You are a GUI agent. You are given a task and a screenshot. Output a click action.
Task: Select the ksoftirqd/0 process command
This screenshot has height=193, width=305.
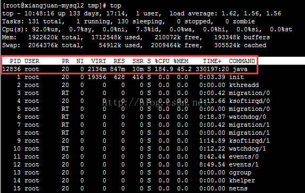click(x=249, y=101)
